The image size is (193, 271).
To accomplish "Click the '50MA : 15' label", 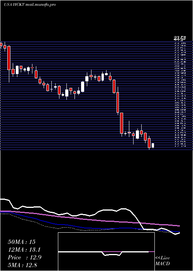I will click(22, 242).
